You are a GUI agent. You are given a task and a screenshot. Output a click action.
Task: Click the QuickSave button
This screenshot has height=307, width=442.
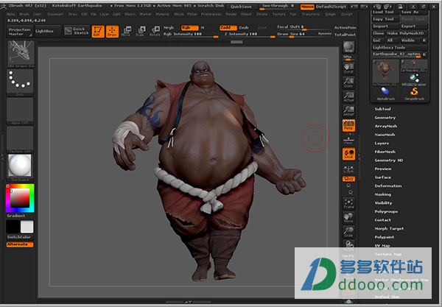coord(241,7)
